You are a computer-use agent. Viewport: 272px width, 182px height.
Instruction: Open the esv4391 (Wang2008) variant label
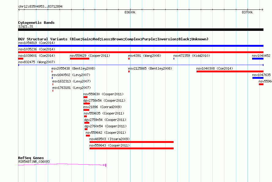145,56
